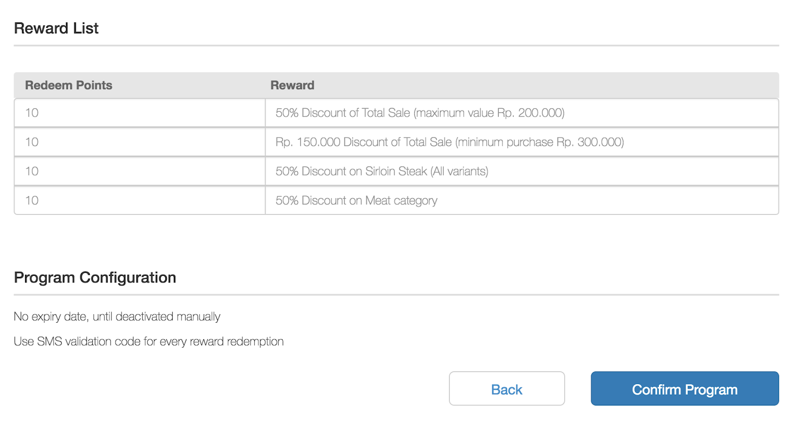Click the Confirm Program button
799x428 pixels.
tap(684, 389)
